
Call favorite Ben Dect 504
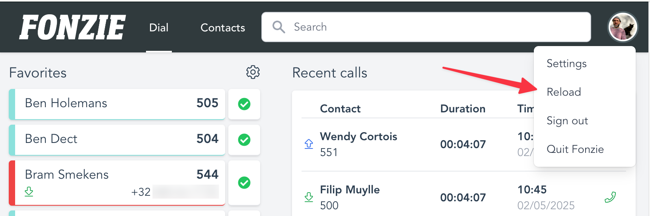coord(117,140)
